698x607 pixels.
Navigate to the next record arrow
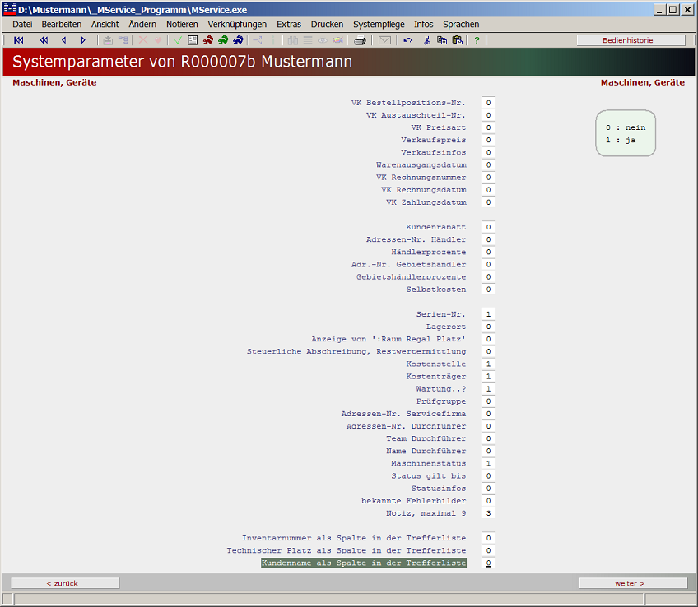click(82, 39)
